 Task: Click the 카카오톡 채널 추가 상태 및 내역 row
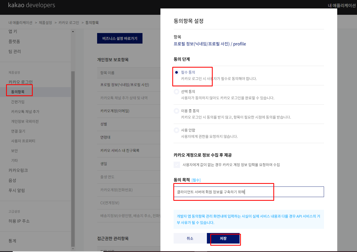(x=129, y=98)
